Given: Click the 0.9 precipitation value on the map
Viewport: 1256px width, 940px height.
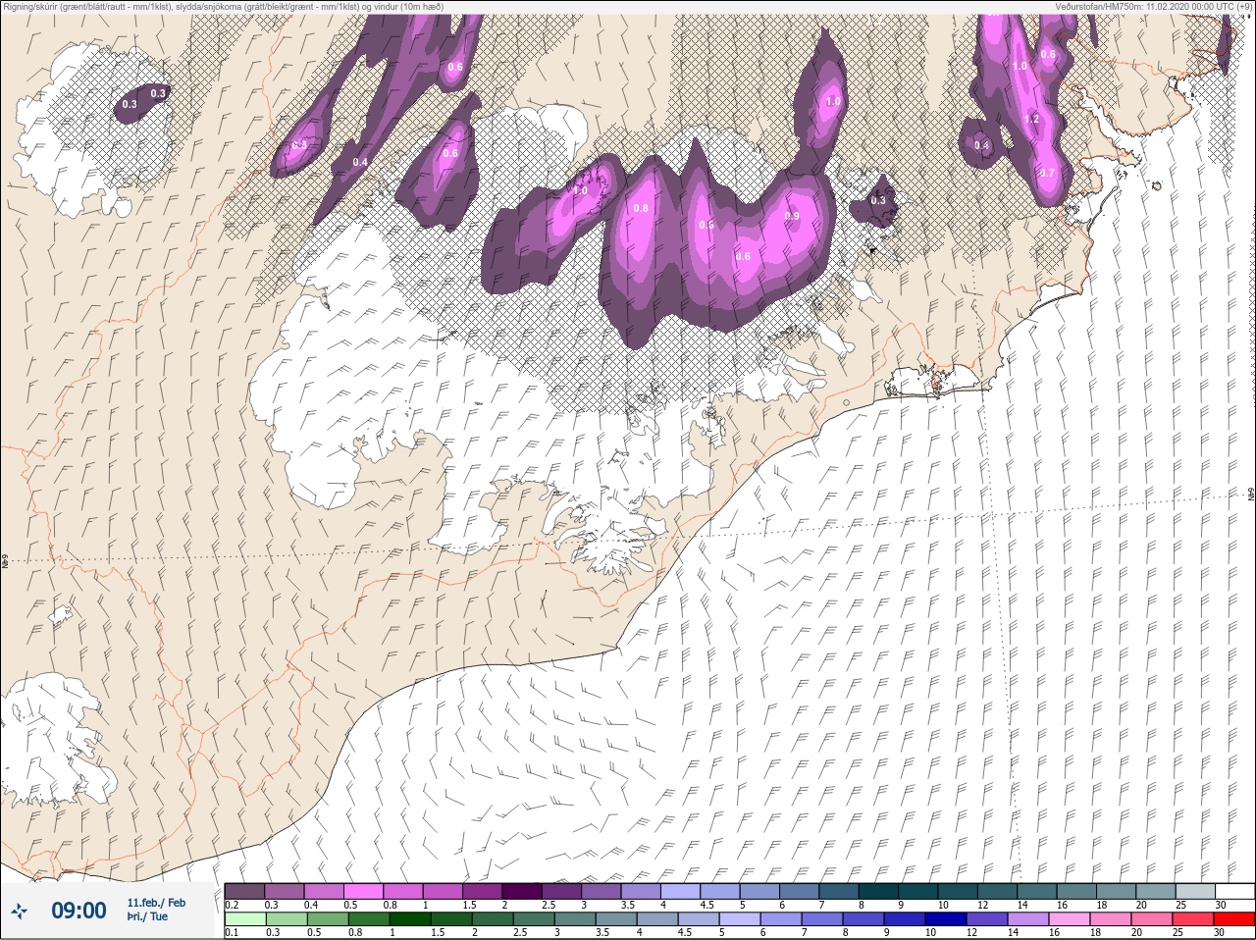Looking at the screenshot, I should [x=792, y=216].
